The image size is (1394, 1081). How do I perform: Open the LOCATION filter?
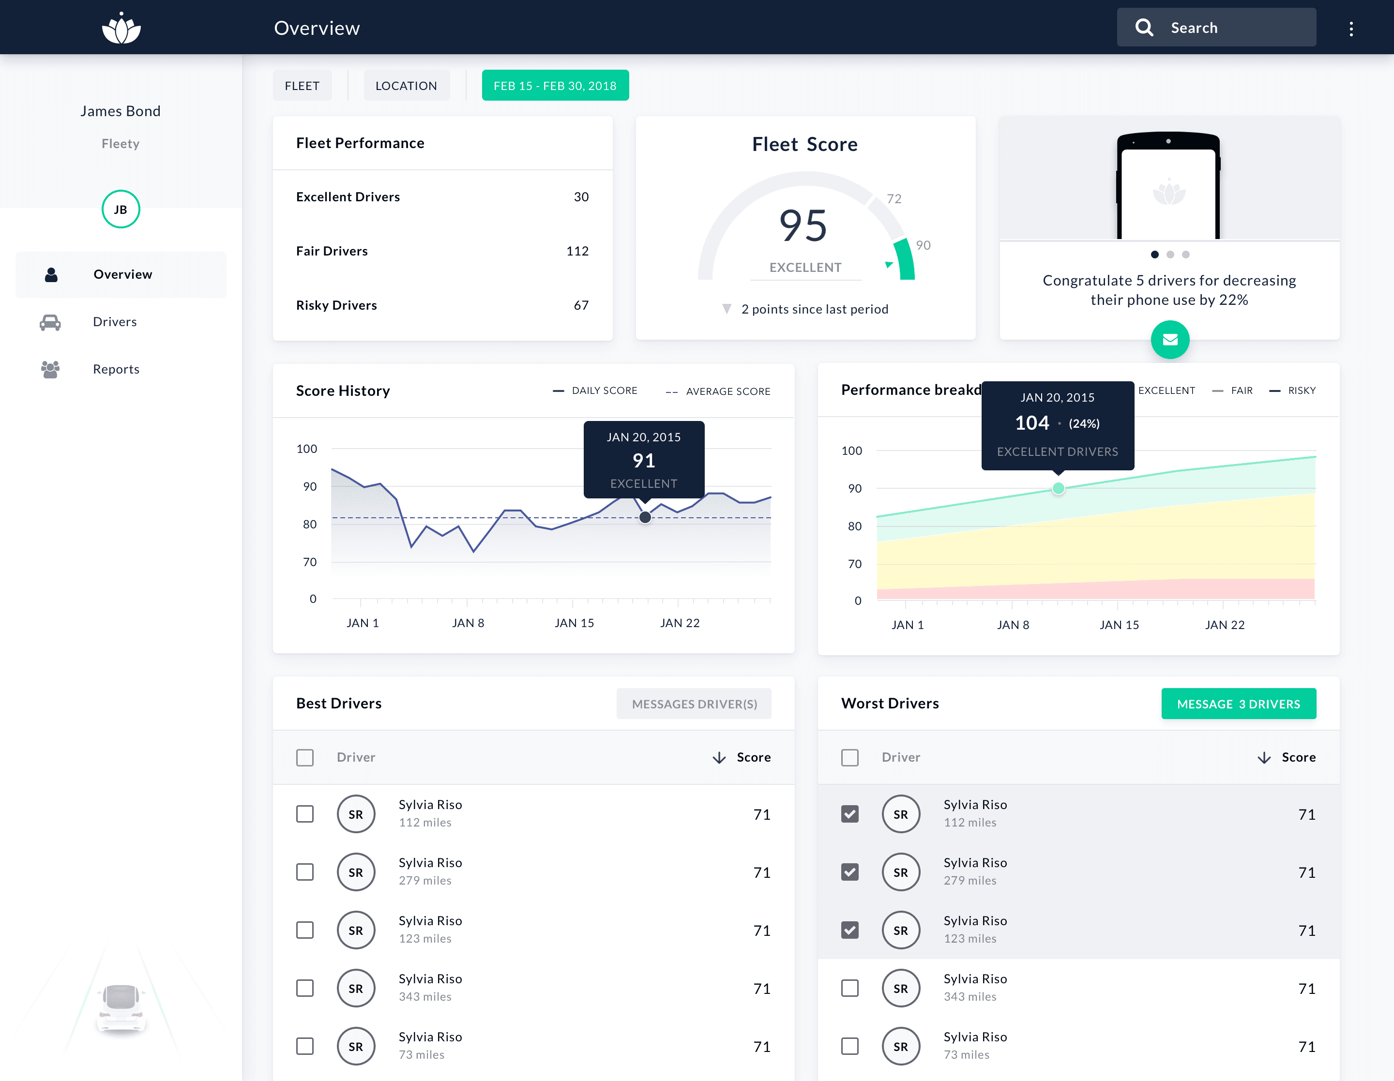coord(407,85)
